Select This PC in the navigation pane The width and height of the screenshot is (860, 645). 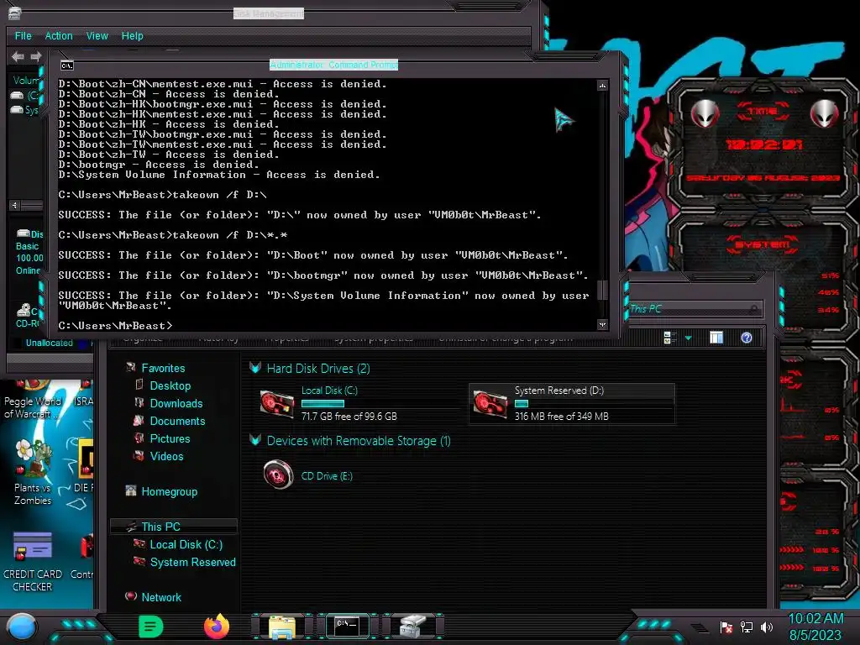click(174, 527)
